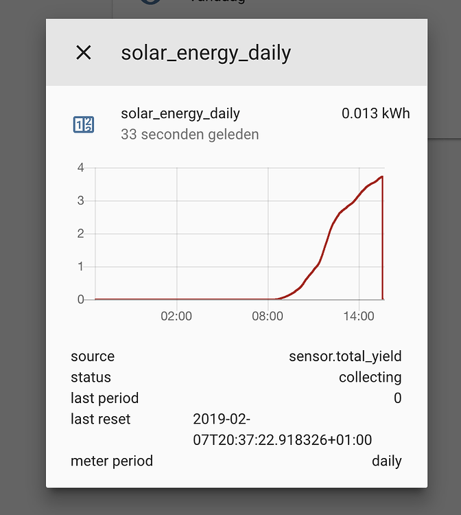This screenshot has width=461, height=515.
Task: Click the 0.013 kWh state value
Action: (376, 113)
